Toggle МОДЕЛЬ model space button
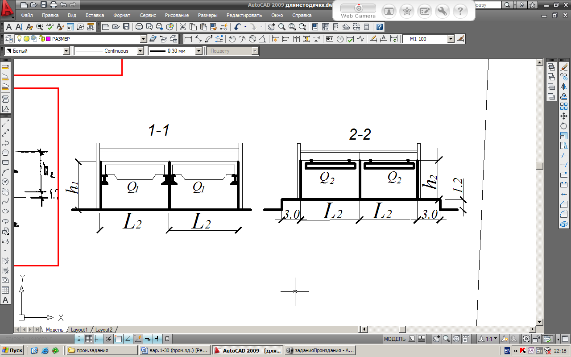 [x=395, y=339]
